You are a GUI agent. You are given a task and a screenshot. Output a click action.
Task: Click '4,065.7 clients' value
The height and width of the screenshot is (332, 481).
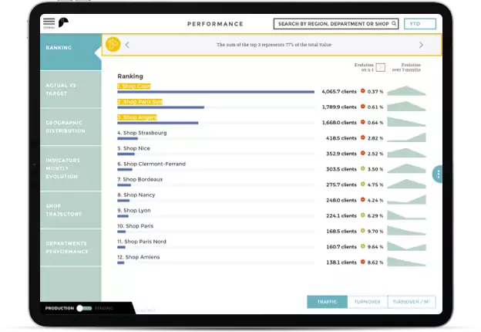pos(339,92)
